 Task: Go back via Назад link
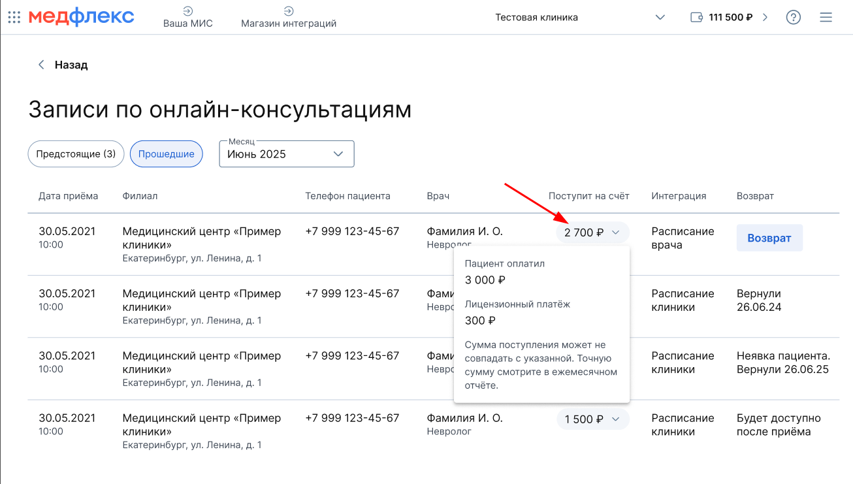tap(71, 65)
